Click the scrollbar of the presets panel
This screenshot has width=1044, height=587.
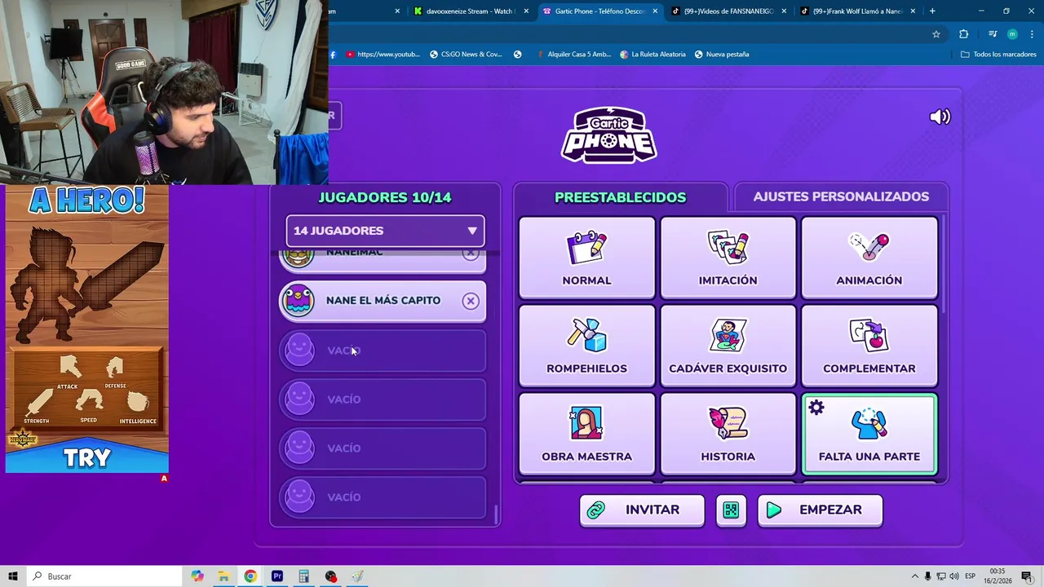(944, 265)
